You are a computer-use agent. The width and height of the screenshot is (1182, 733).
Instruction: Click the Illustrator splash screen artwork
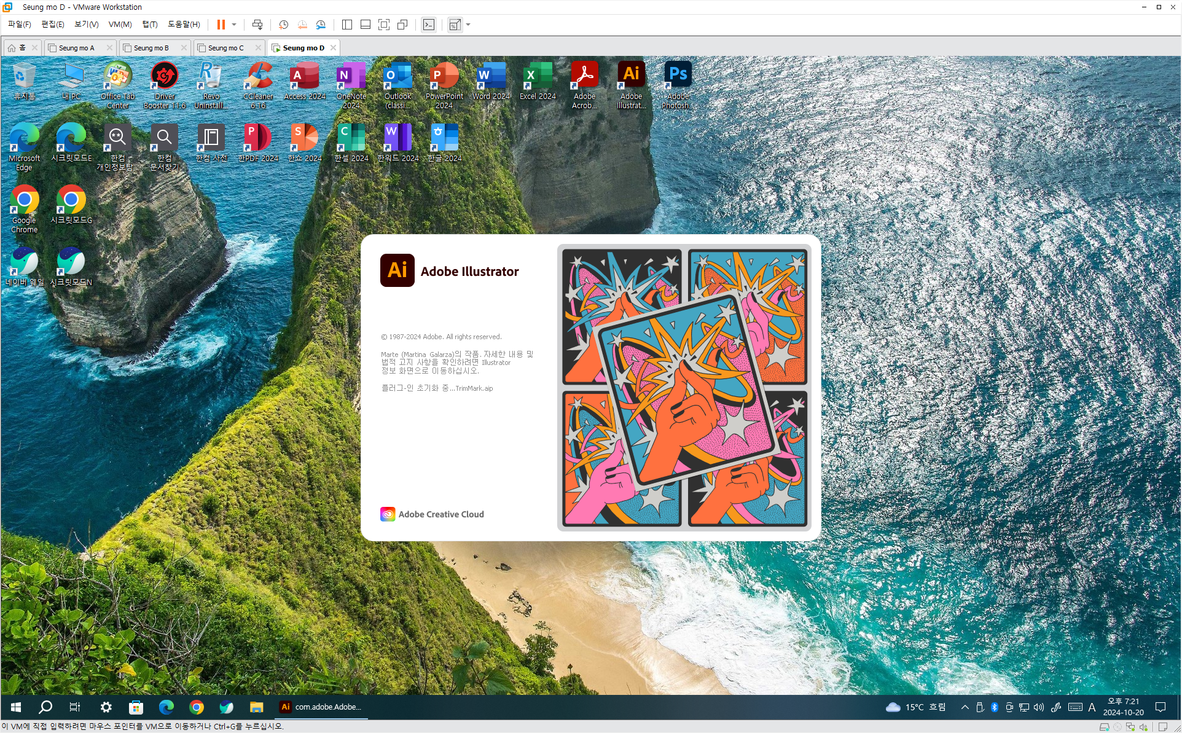[x=684, y=388]
